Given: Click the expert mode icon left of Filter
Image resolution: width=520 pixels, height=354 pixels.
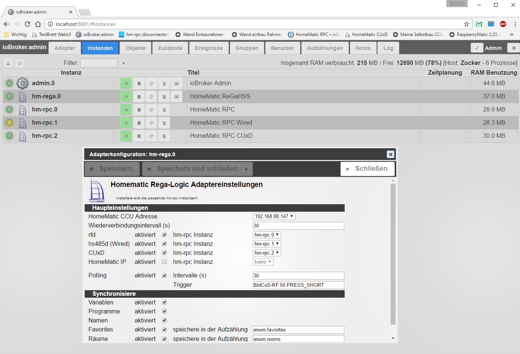Looking at the screenshot, I should pos(8,63).
